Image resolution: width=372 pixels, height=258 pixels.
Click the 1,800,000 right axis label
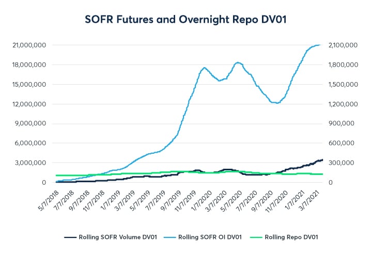[342, 64]
